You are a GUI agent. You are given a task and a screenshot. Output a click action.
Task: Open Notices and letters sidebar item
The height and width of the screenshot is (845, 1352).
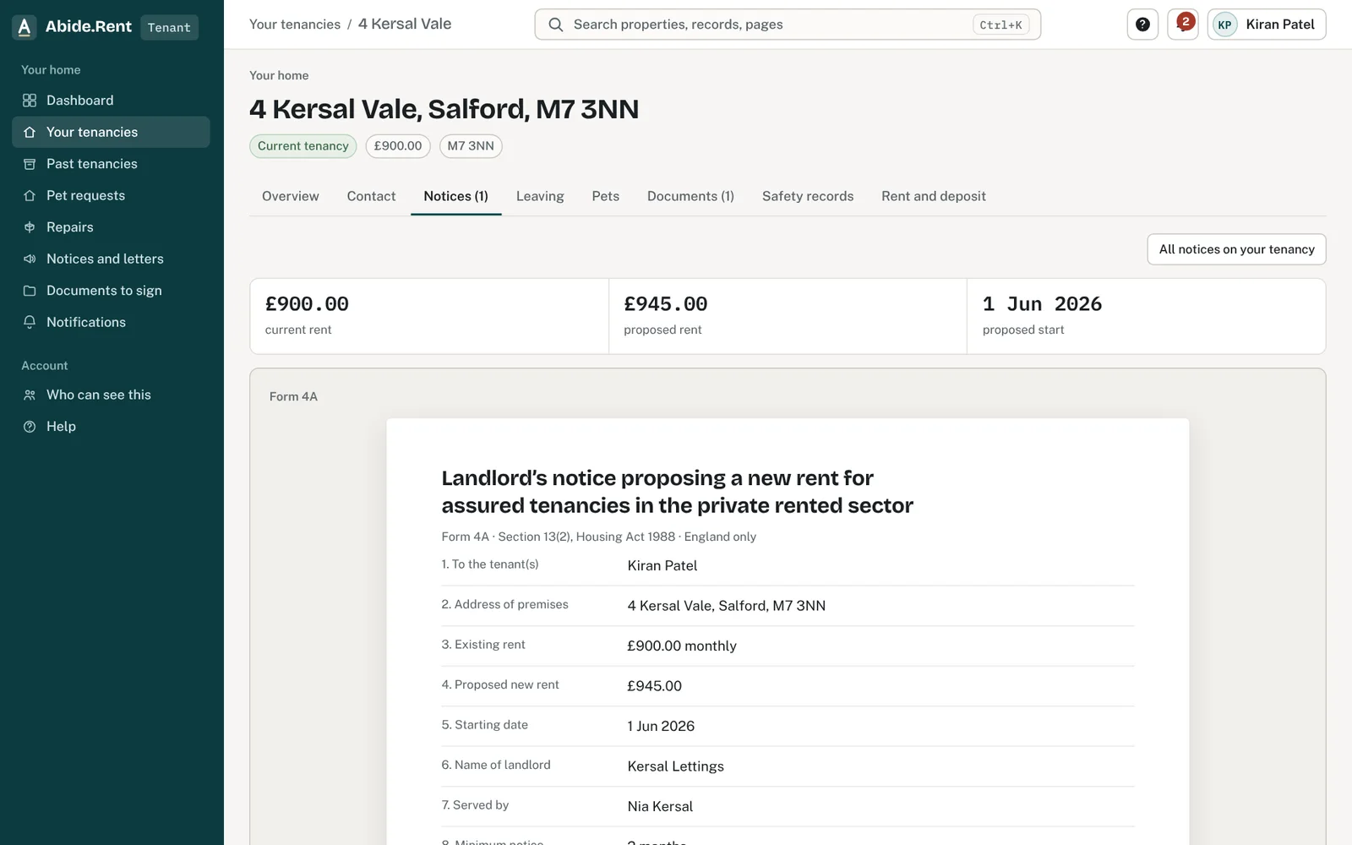[x=111, y=259]
